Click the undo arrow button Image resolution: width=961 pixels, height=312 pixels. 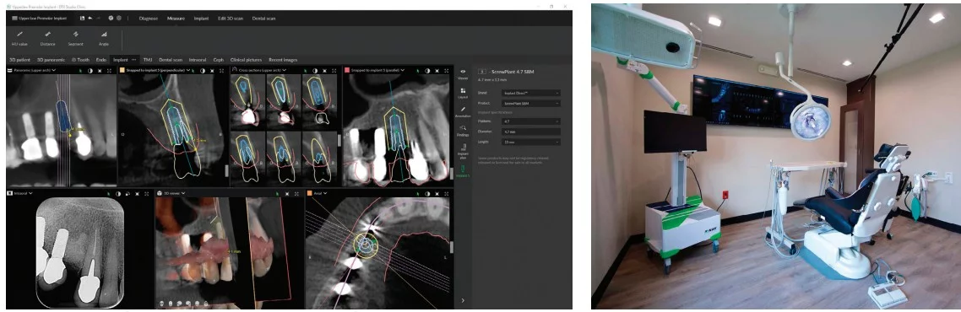tap(90, 19)
